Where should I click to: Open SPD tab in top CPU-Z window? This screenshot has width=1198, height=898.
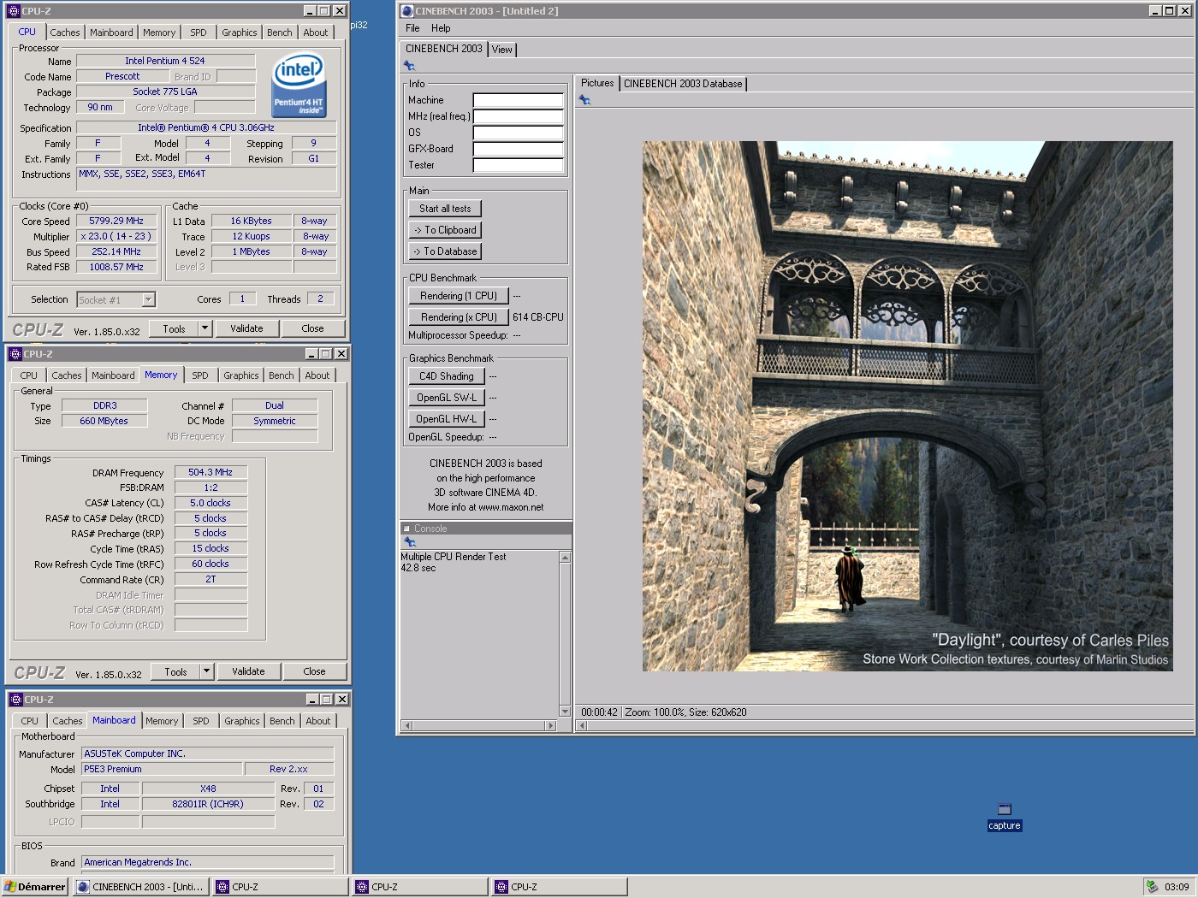(199, 32)
